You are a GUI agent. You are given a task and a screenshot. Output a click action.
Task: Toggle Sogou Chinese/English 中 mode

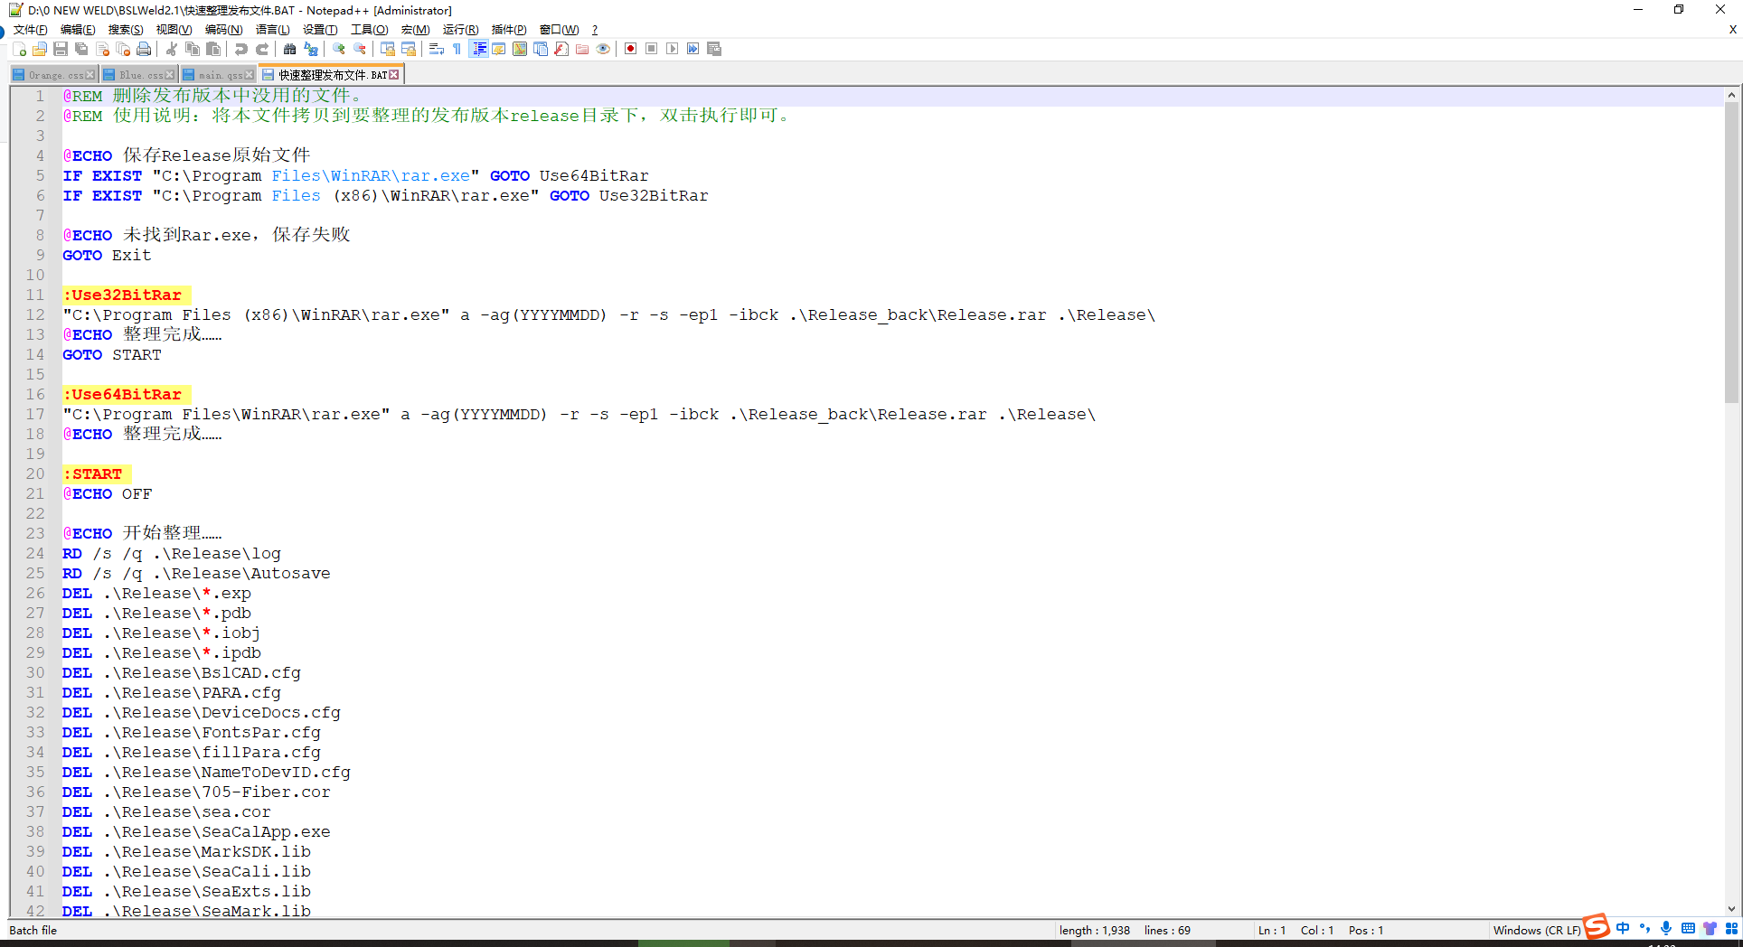1623,928
